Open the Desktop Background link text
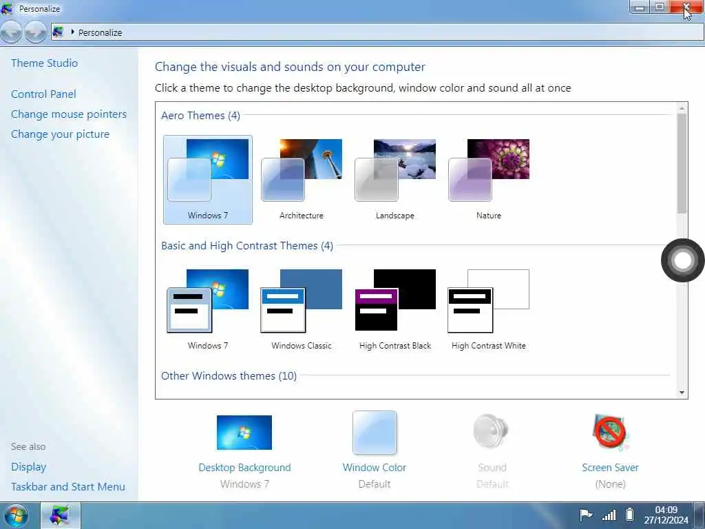Image resolution: width=705 pixels, height=529 pixels. [x=244, y=468]
